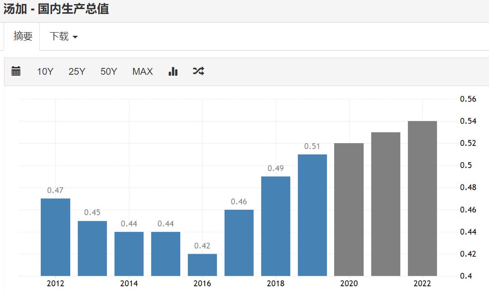Viewport: 489px width, 294px height.
Task: Open the 下载 dropdown menu
Action: pyautogui.click(x=63, y=37)
